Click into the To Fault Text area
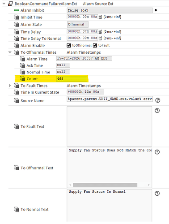Screen dimensions: 169x224 [x=110, y=126]
